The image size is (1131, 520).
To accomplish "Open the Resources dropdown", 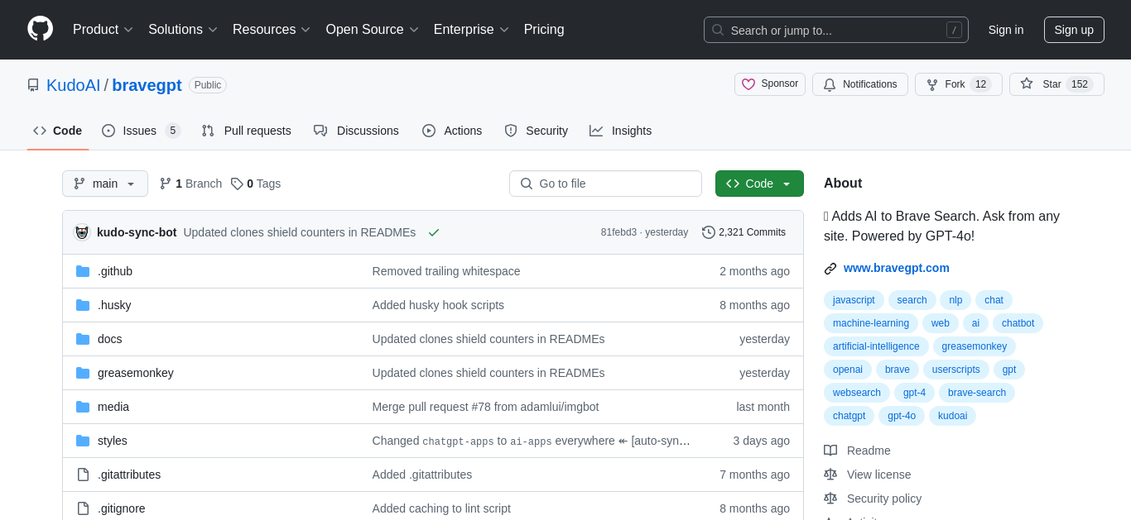I will pyautogui.click(x=272, y=30).
